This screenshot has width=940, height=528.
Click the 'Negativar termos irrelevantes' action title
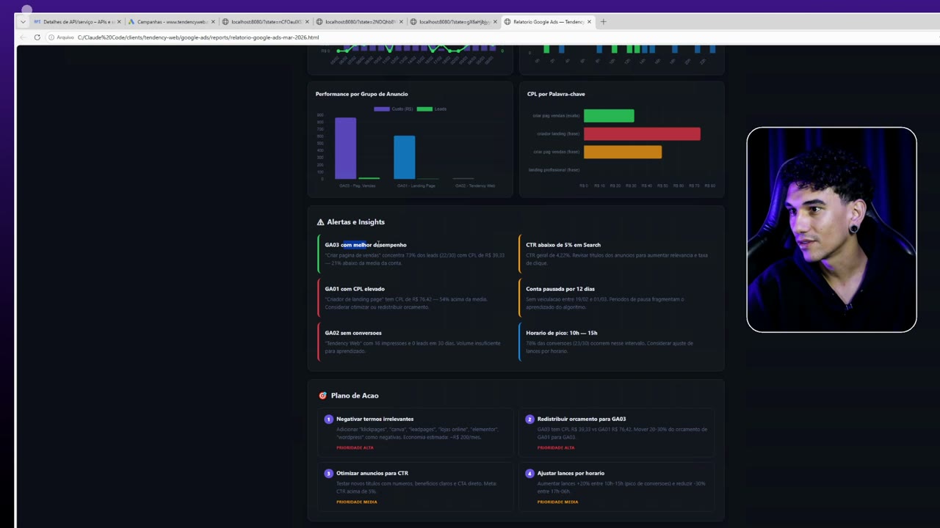[x=375, y=419]
